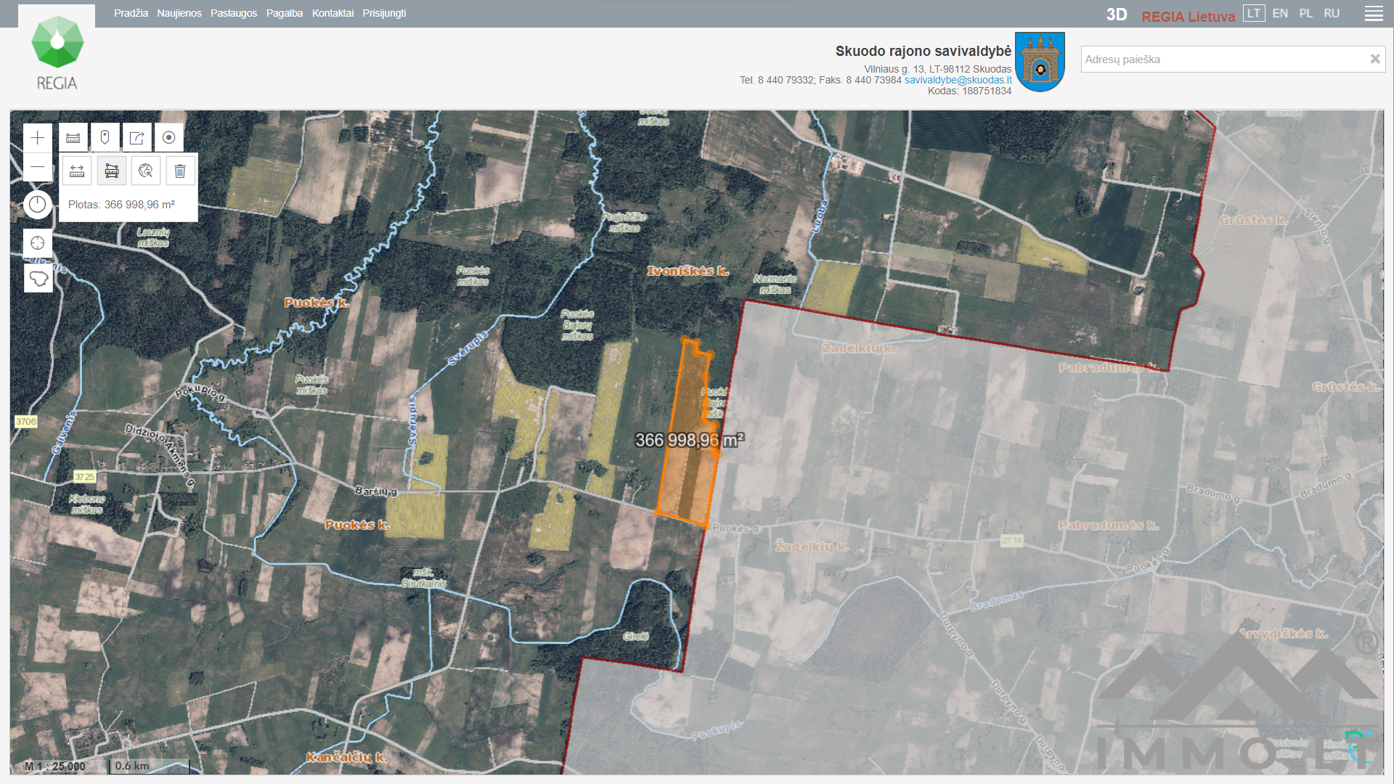Open REGIA Lietuva link
Viewport: 1394px width, 784px height.
1188,16
